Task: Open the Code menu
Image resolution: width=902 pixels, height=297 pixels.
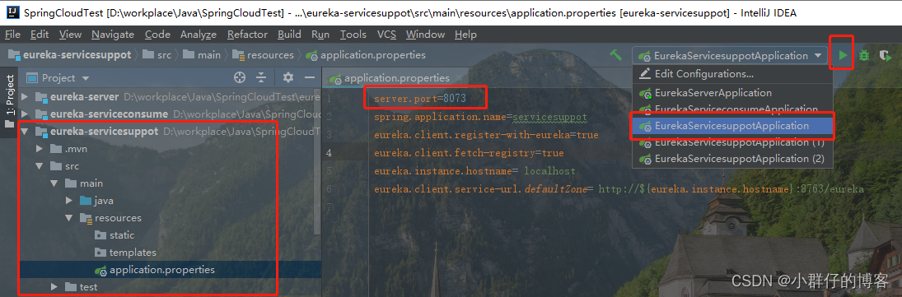Action: pos(157,35)
